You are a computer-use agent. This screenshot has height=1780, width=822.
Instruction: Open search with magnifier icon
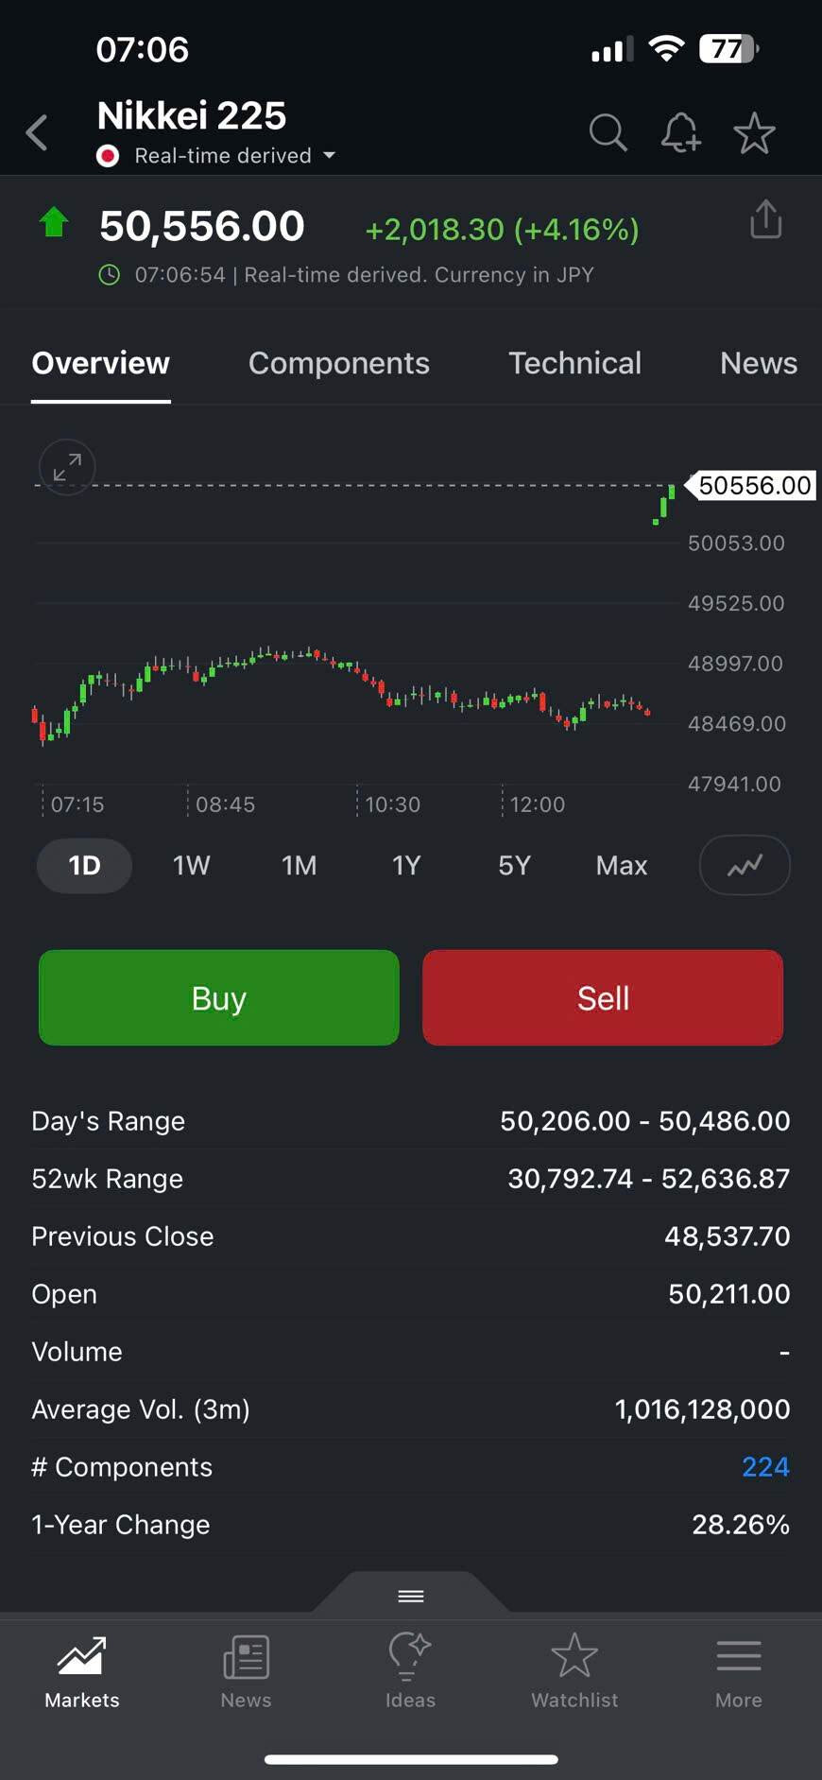click(x=608, y=133)
